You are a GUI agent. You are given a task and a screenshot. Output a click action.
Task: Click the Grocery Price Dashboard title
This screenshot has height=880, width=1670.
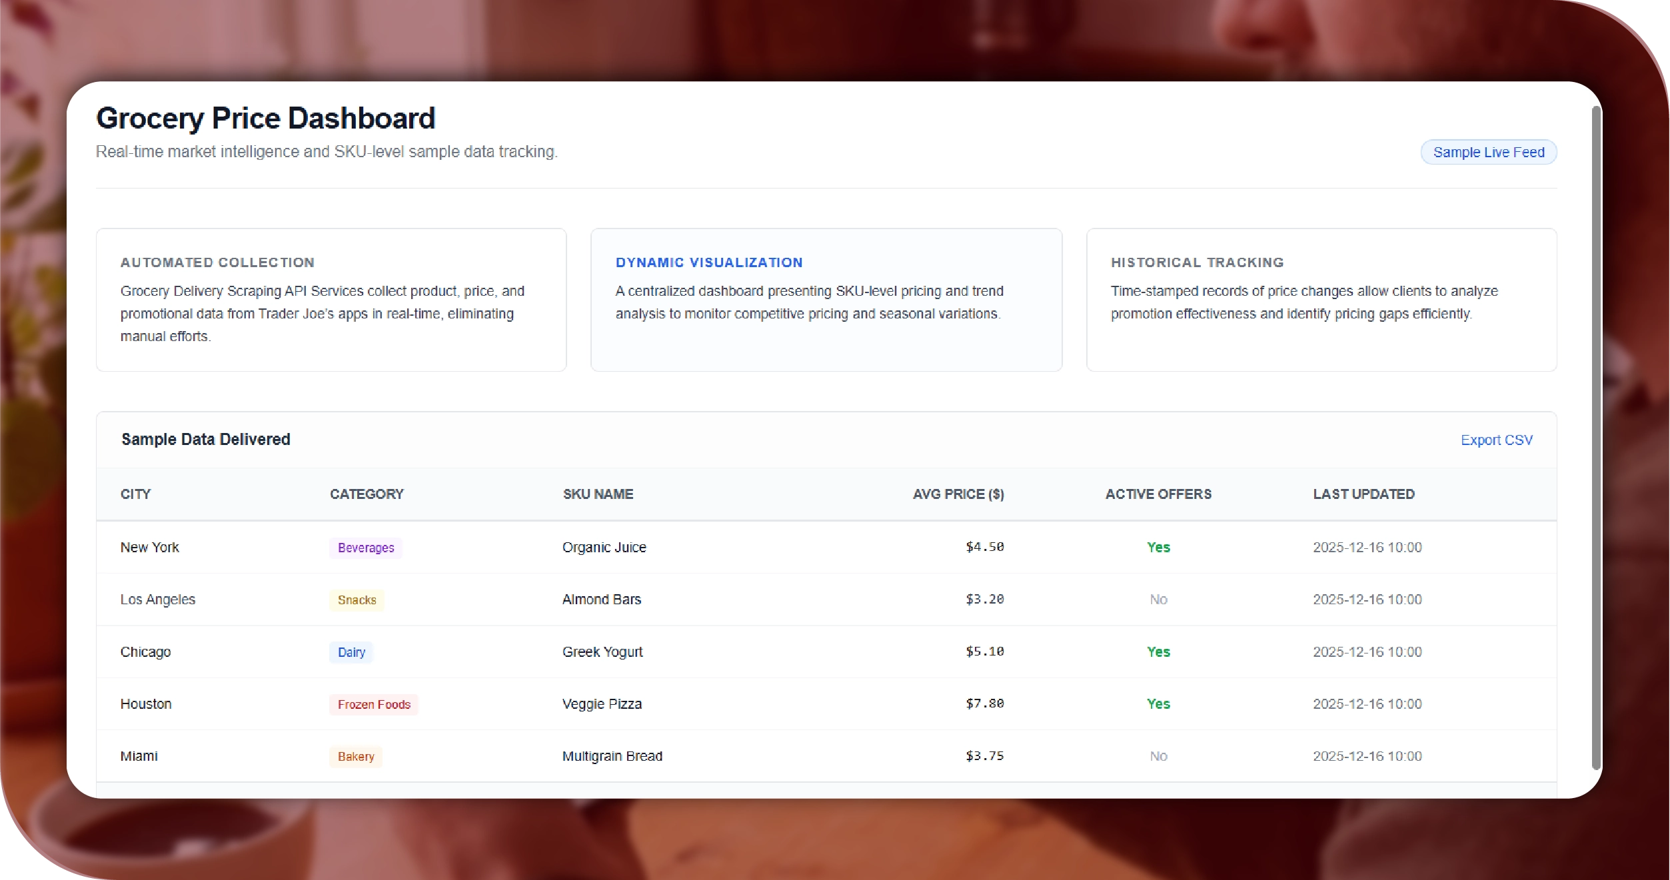tap(265, 119)
